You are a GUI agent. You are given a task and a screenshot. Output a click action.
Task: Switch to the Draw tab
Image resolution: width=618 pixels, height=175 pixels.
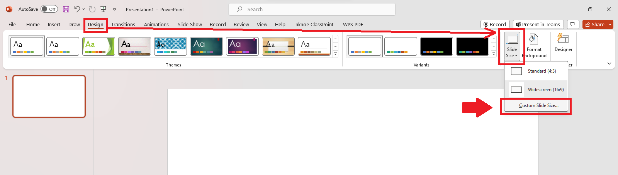(x=74, y=24)
